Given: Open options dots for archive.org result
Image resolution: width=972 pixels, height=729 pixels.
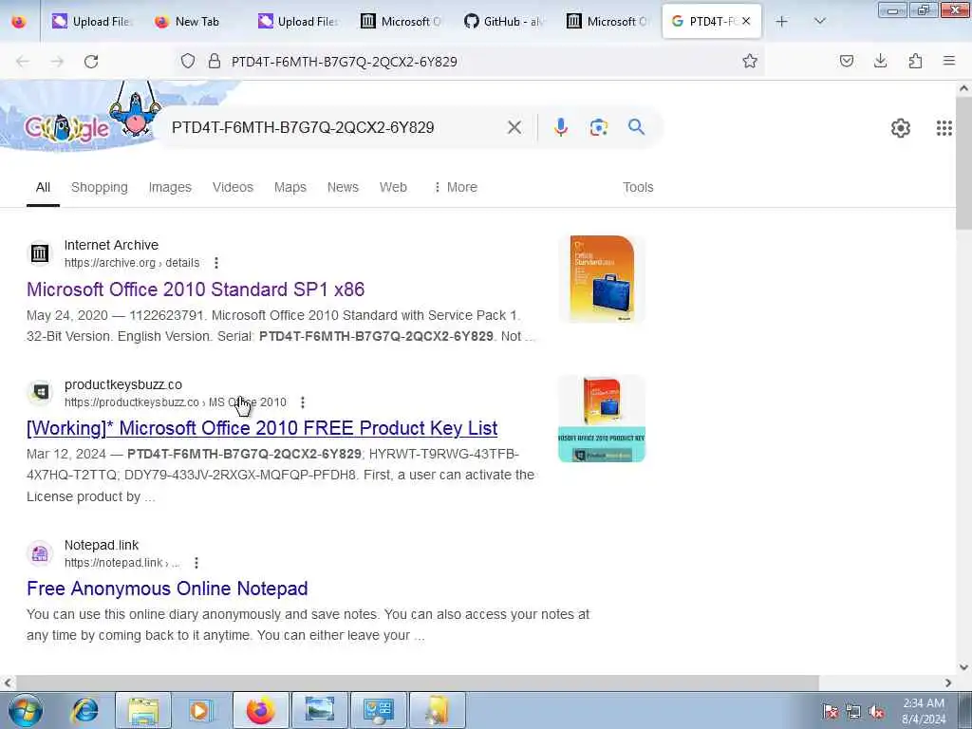Looking at the screenshot, I should point(216,263).
